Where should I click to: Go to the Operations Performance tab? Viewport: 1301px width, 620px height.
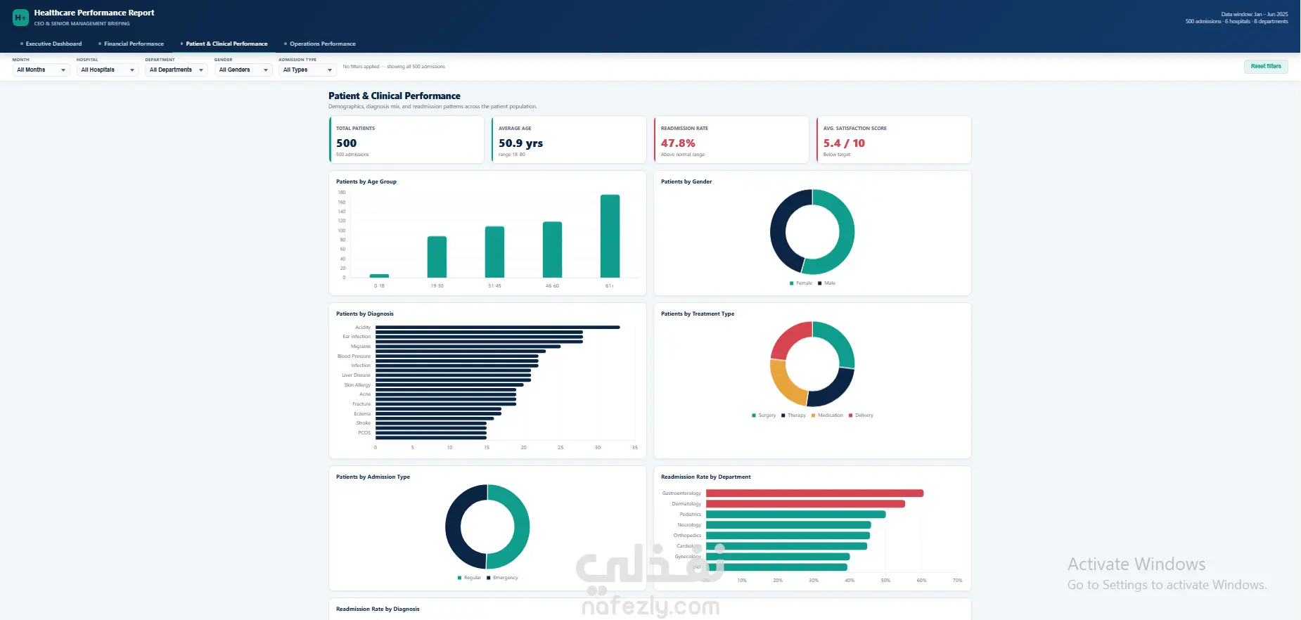(x=320, y=44)
